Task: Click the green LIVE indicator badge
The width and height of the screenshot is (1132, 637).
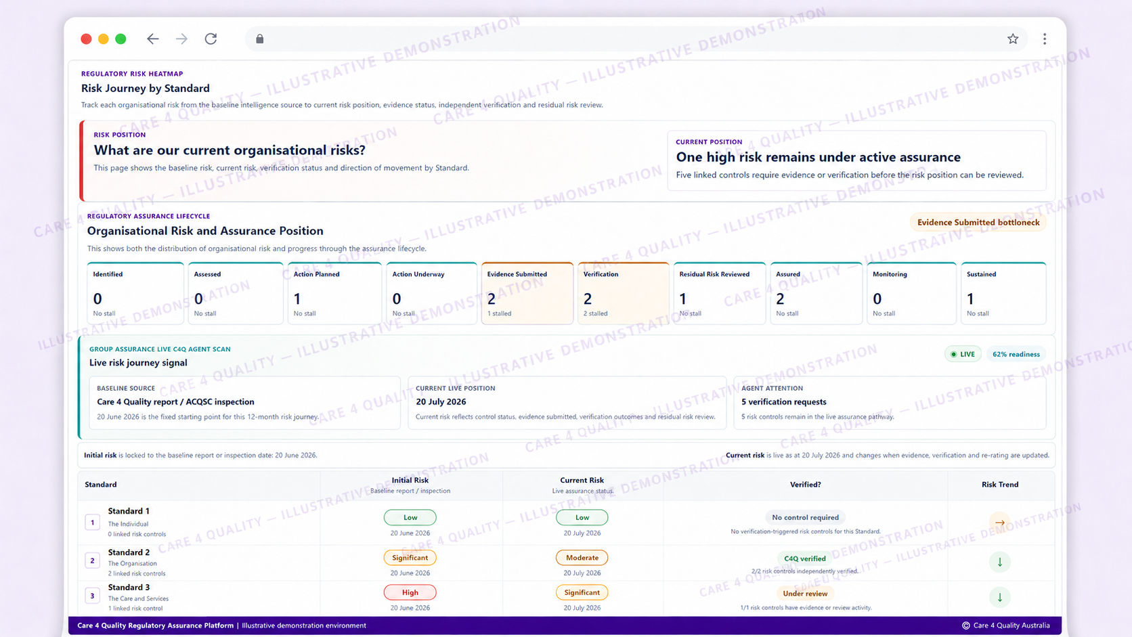Action: 963,354
